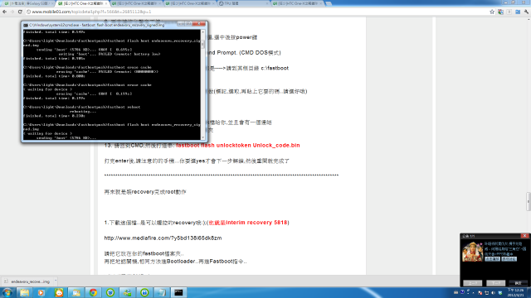The height and width of the screenshot is (298, 531).
Task: Switch to the cmd window taskbar icon
Action: [x=178, y=292]
